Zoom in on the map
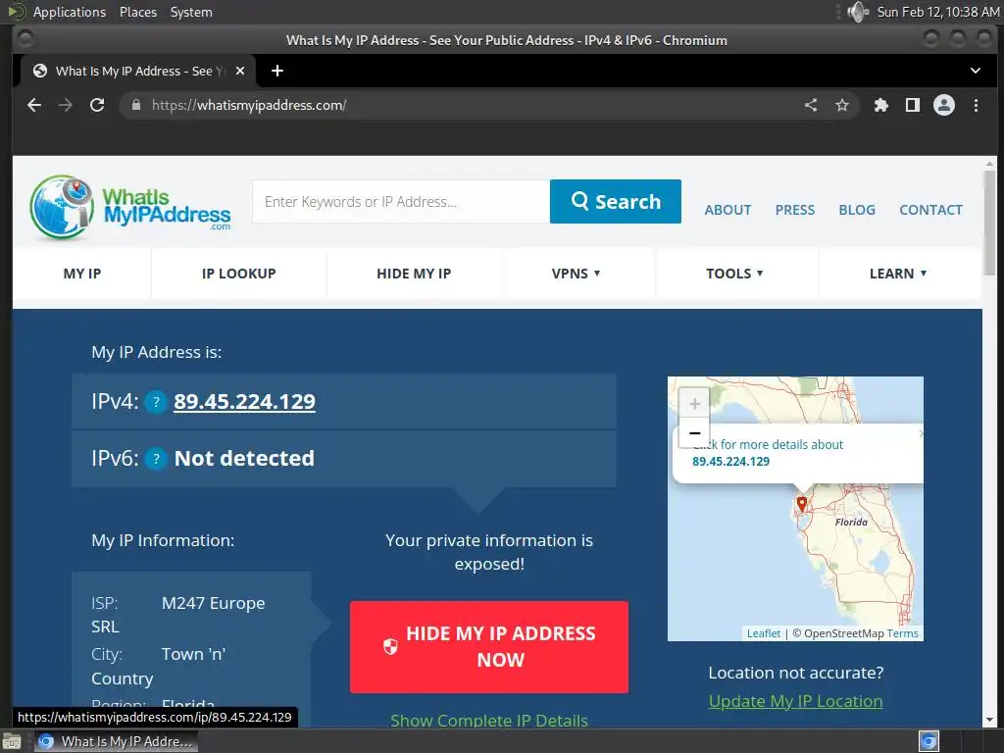The width and height of the screenshot is (1004, 753). click(694, 403)
